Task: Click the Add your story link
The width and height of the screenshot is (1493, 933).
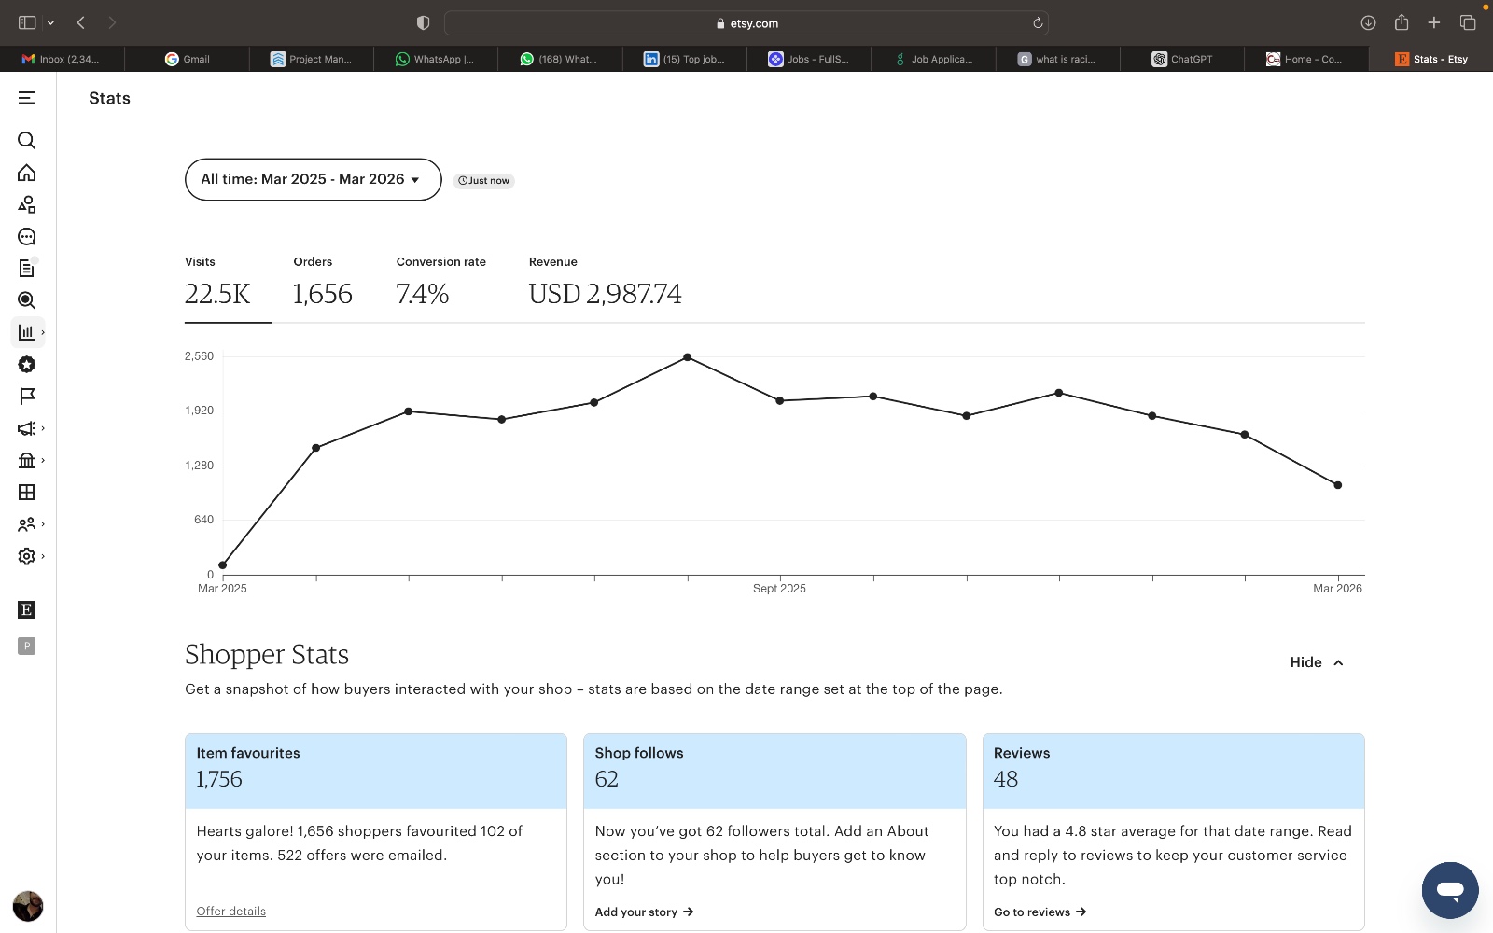Action: pyautogui.click(x=644, y=912)
